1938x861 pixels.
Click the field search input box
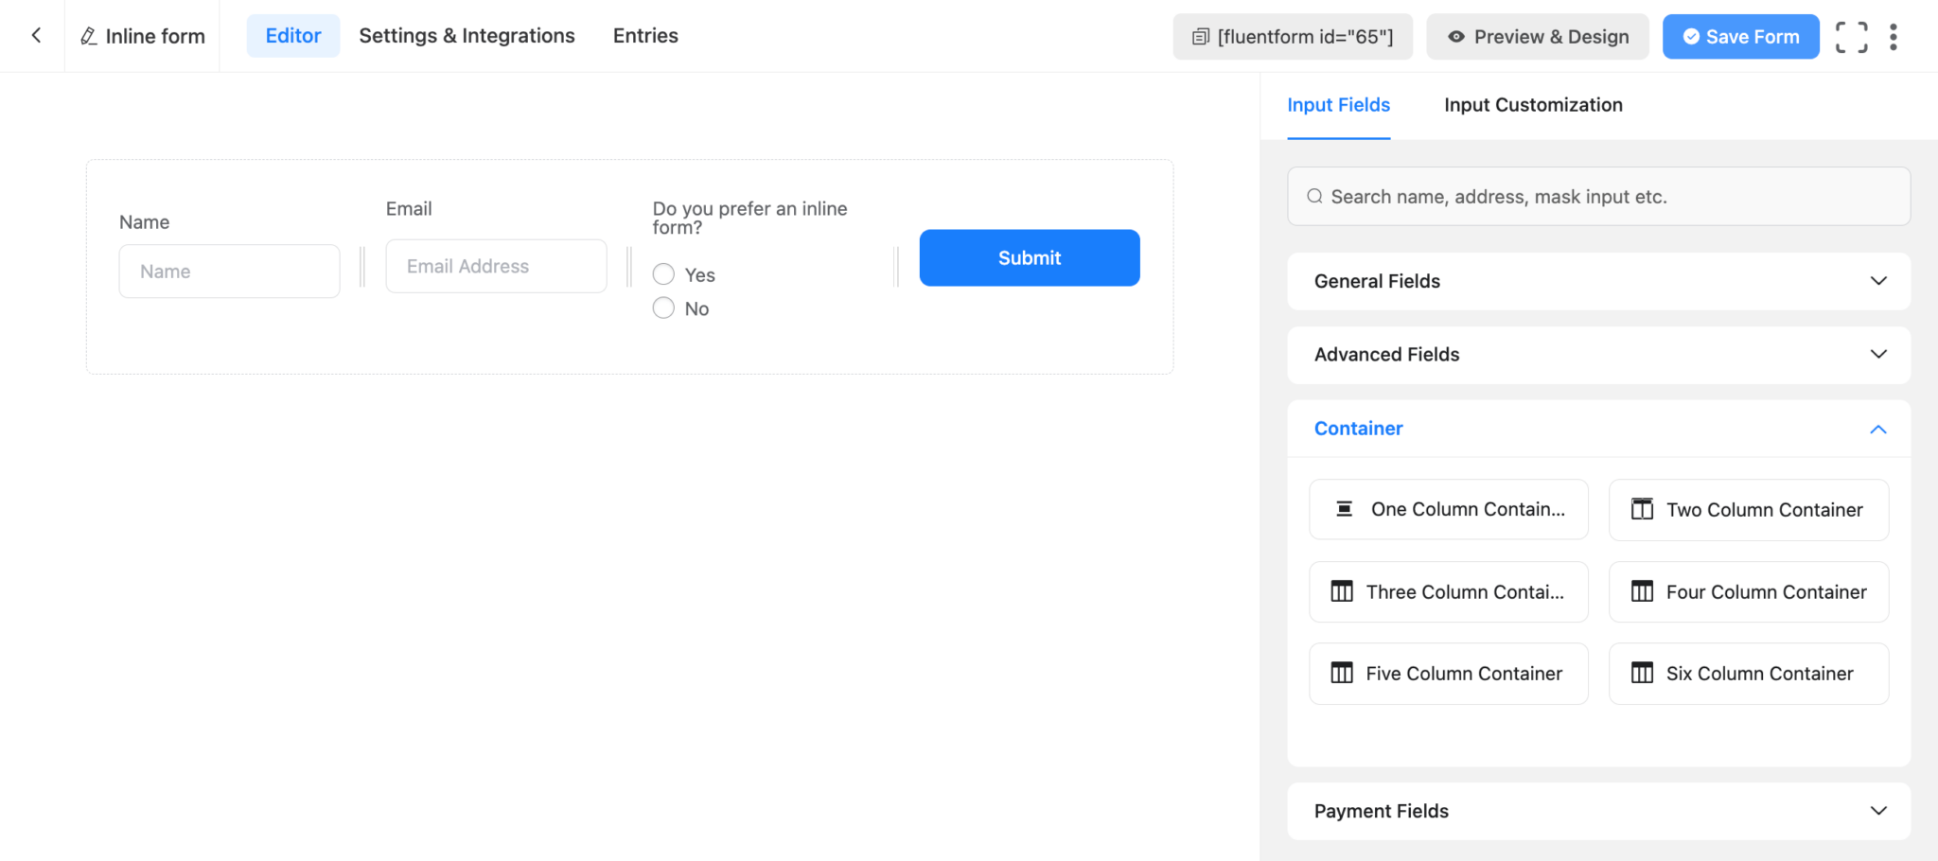point(1597,196)
